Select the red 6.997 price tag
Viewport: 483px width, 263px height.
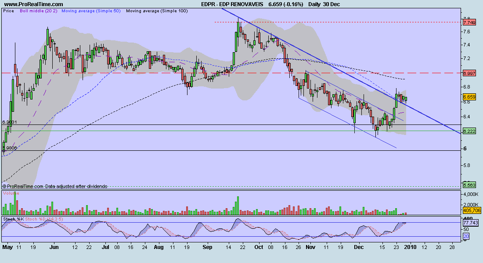click(x=469, y=73)
